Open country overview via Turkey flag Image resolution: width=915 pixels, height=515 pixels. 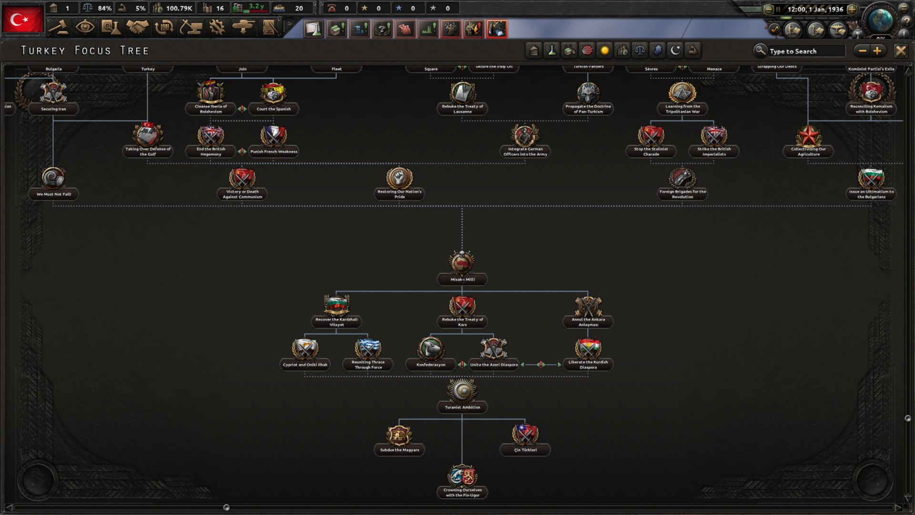[23, 19]
